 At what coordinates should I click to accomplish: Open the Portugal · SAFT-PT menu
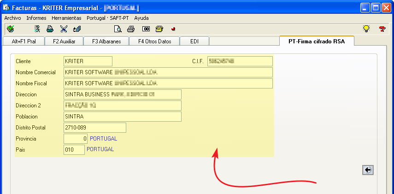pos(108,18)
